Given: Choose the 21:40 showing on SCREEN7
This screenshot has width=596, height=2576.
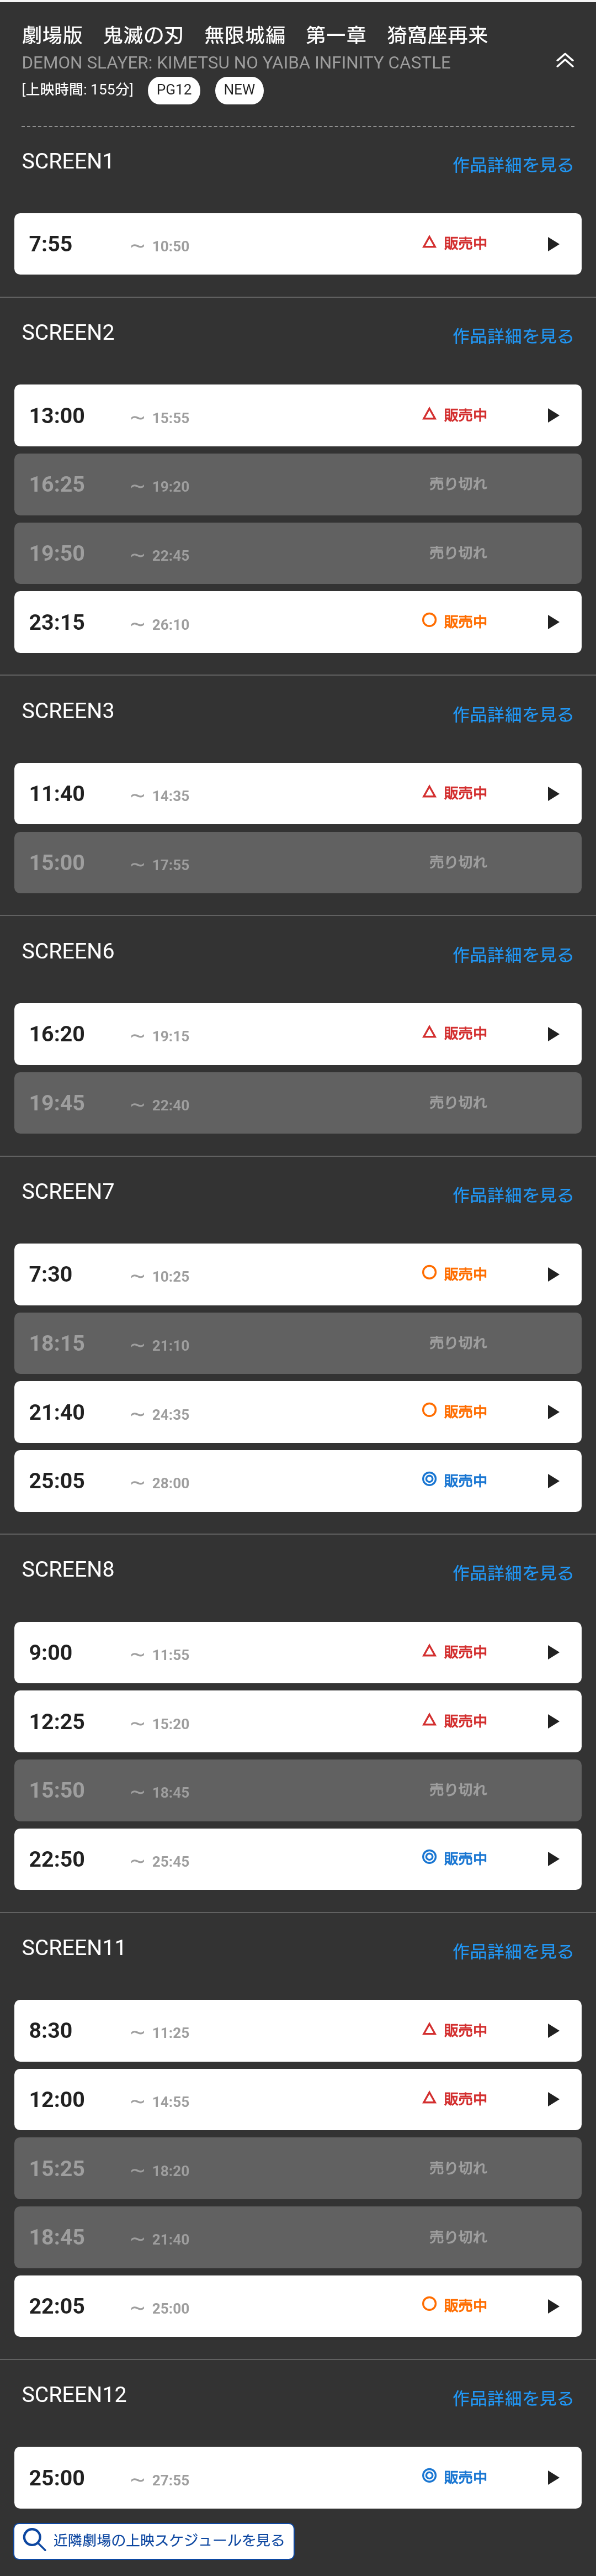Looking at the screenshot, I should [297, 1412].
